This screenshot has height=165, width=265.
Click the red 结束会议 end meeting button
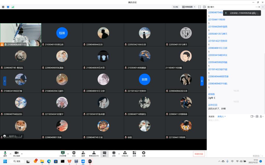pyautogui.click(x=199, y=154)
